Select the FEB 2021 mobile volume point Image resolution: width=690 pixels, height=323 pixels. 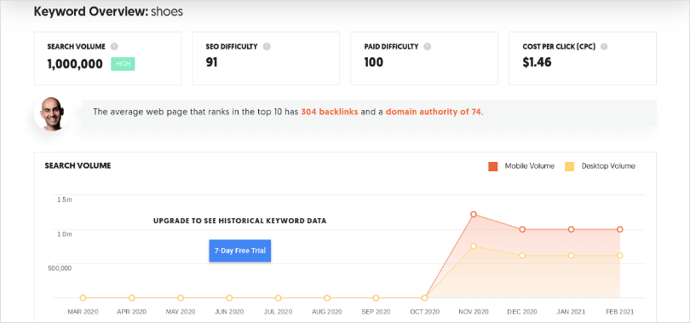tap(620, 229)
